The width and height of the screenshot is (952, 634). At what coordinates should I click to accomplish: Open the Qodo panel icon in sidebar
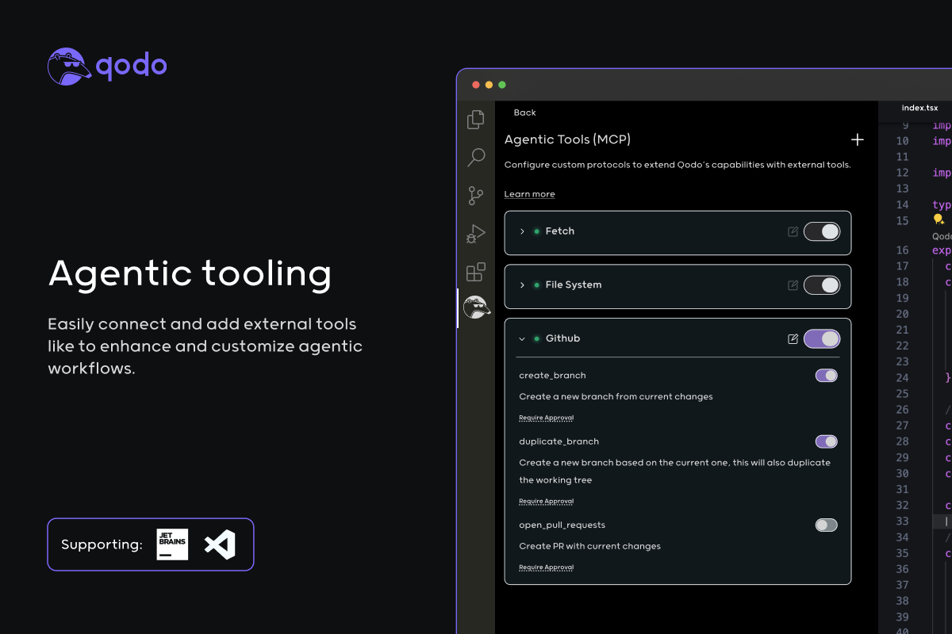click(476, 307)
